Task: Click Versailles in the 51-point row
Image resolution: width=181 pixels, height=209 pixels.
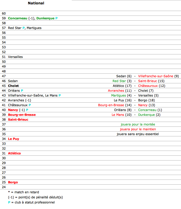Action: point(15,57)
